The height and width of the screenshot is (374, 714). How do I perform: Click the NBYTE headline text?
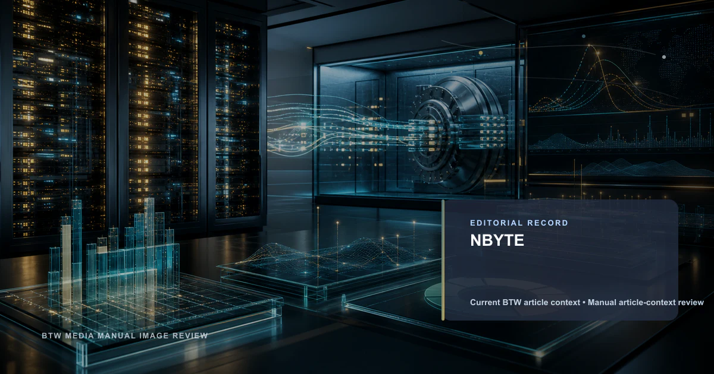497,240
